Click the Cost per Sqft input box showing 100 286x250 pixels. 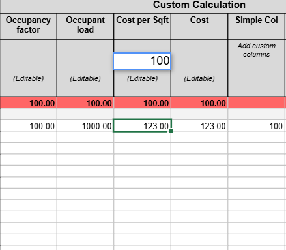click(x=142, y=61)
